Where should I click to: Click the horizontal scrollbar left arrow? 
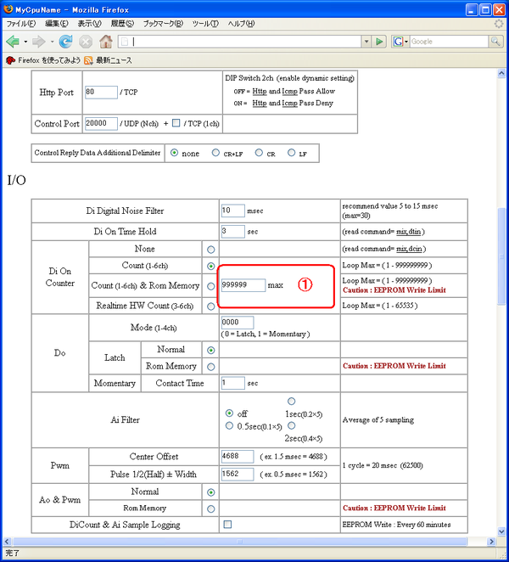(7, 542)
